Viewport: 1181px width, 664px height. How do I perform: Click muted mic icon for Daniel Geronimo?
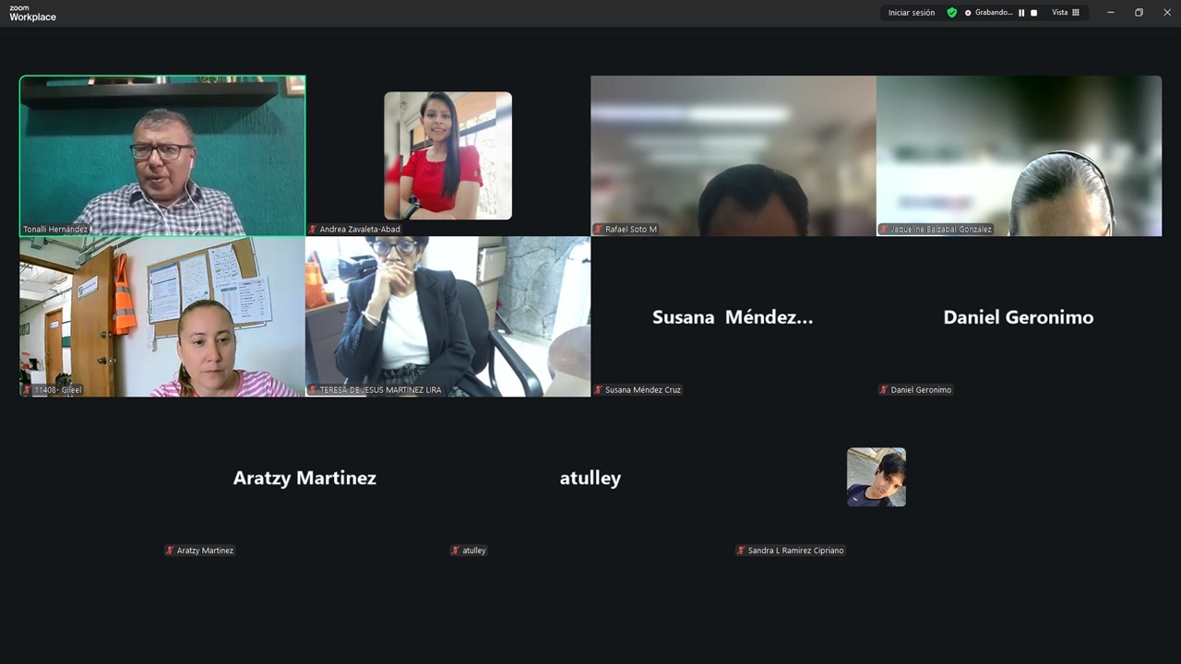(x=884, y=390)
